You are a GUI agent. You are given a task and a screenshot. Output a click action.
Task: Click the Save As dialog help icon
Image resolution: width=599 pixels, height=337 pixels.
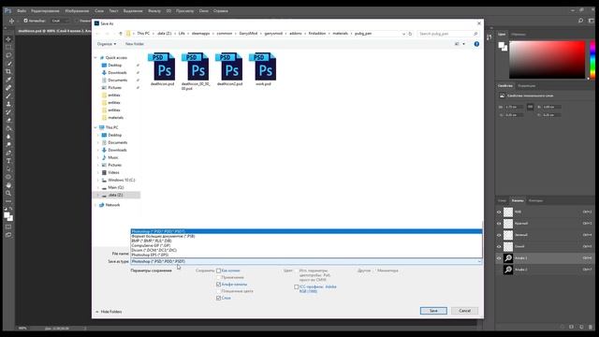pos(476,44)
